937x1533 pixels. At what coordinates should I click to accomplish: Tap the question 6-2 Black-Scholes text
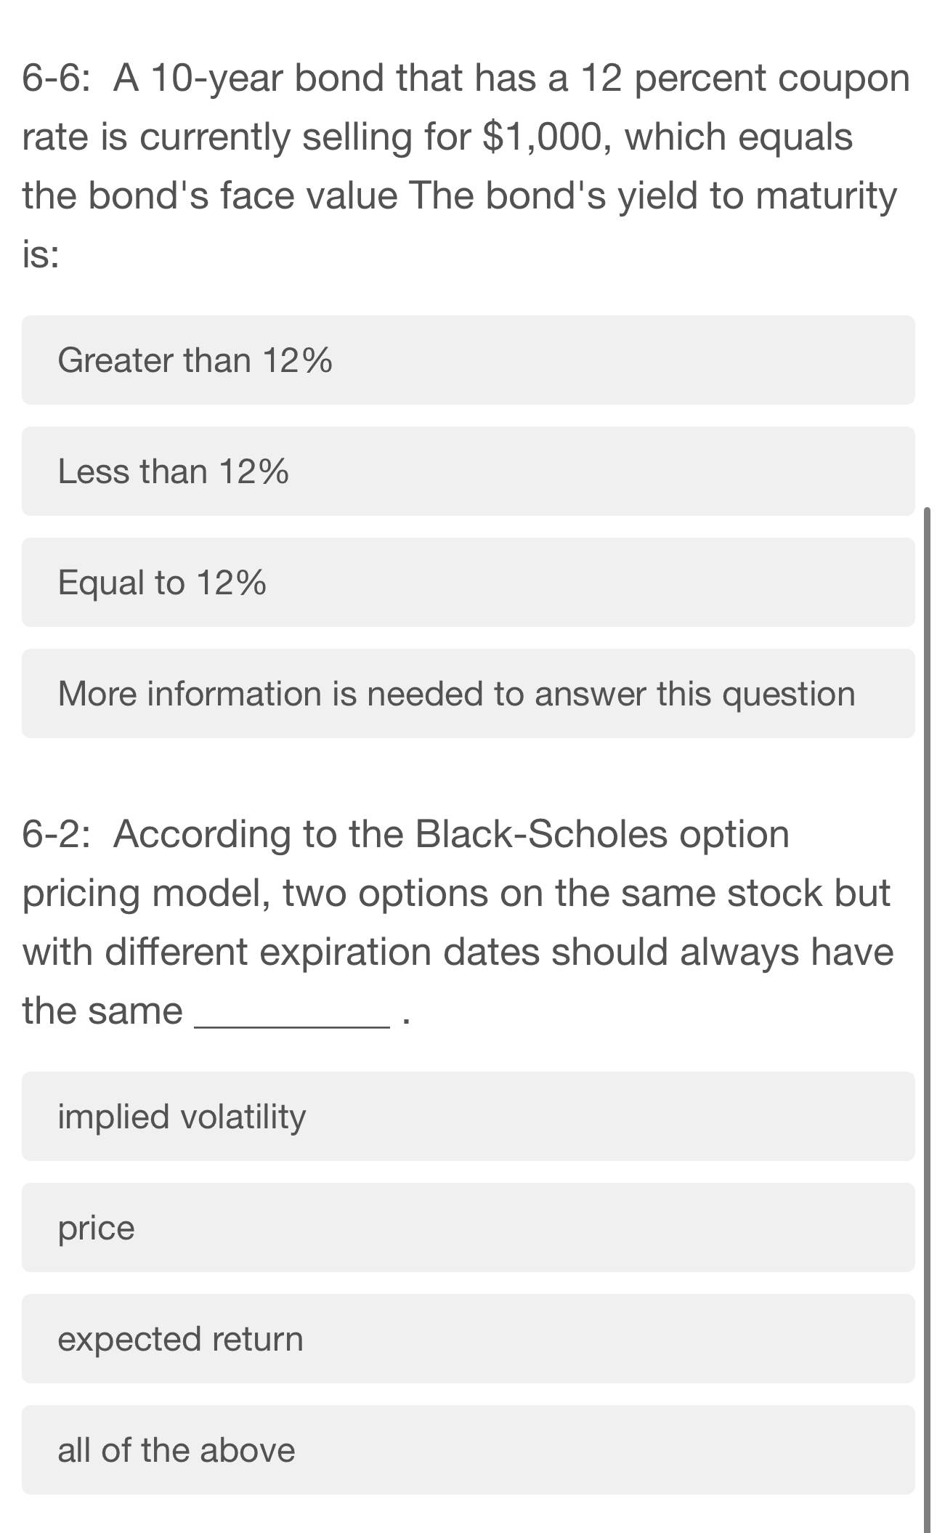click(458, 922)
